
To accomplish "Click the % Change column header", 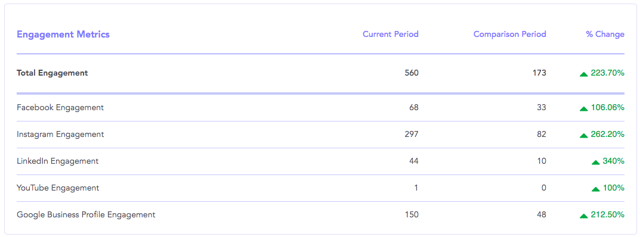I will [x=605, y=34].
